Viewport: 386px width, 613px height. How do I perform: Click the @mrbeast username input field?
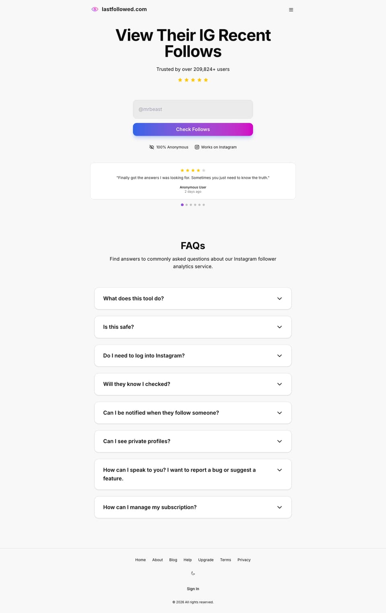pyautogui.click(x=193, y=109)
